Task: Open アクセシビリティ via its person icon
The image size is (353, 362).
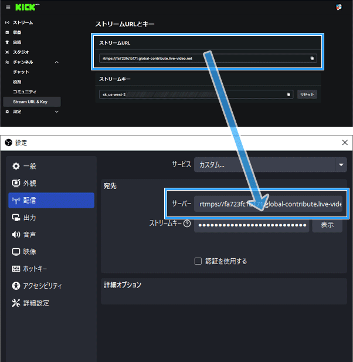Action: [16, 286]
